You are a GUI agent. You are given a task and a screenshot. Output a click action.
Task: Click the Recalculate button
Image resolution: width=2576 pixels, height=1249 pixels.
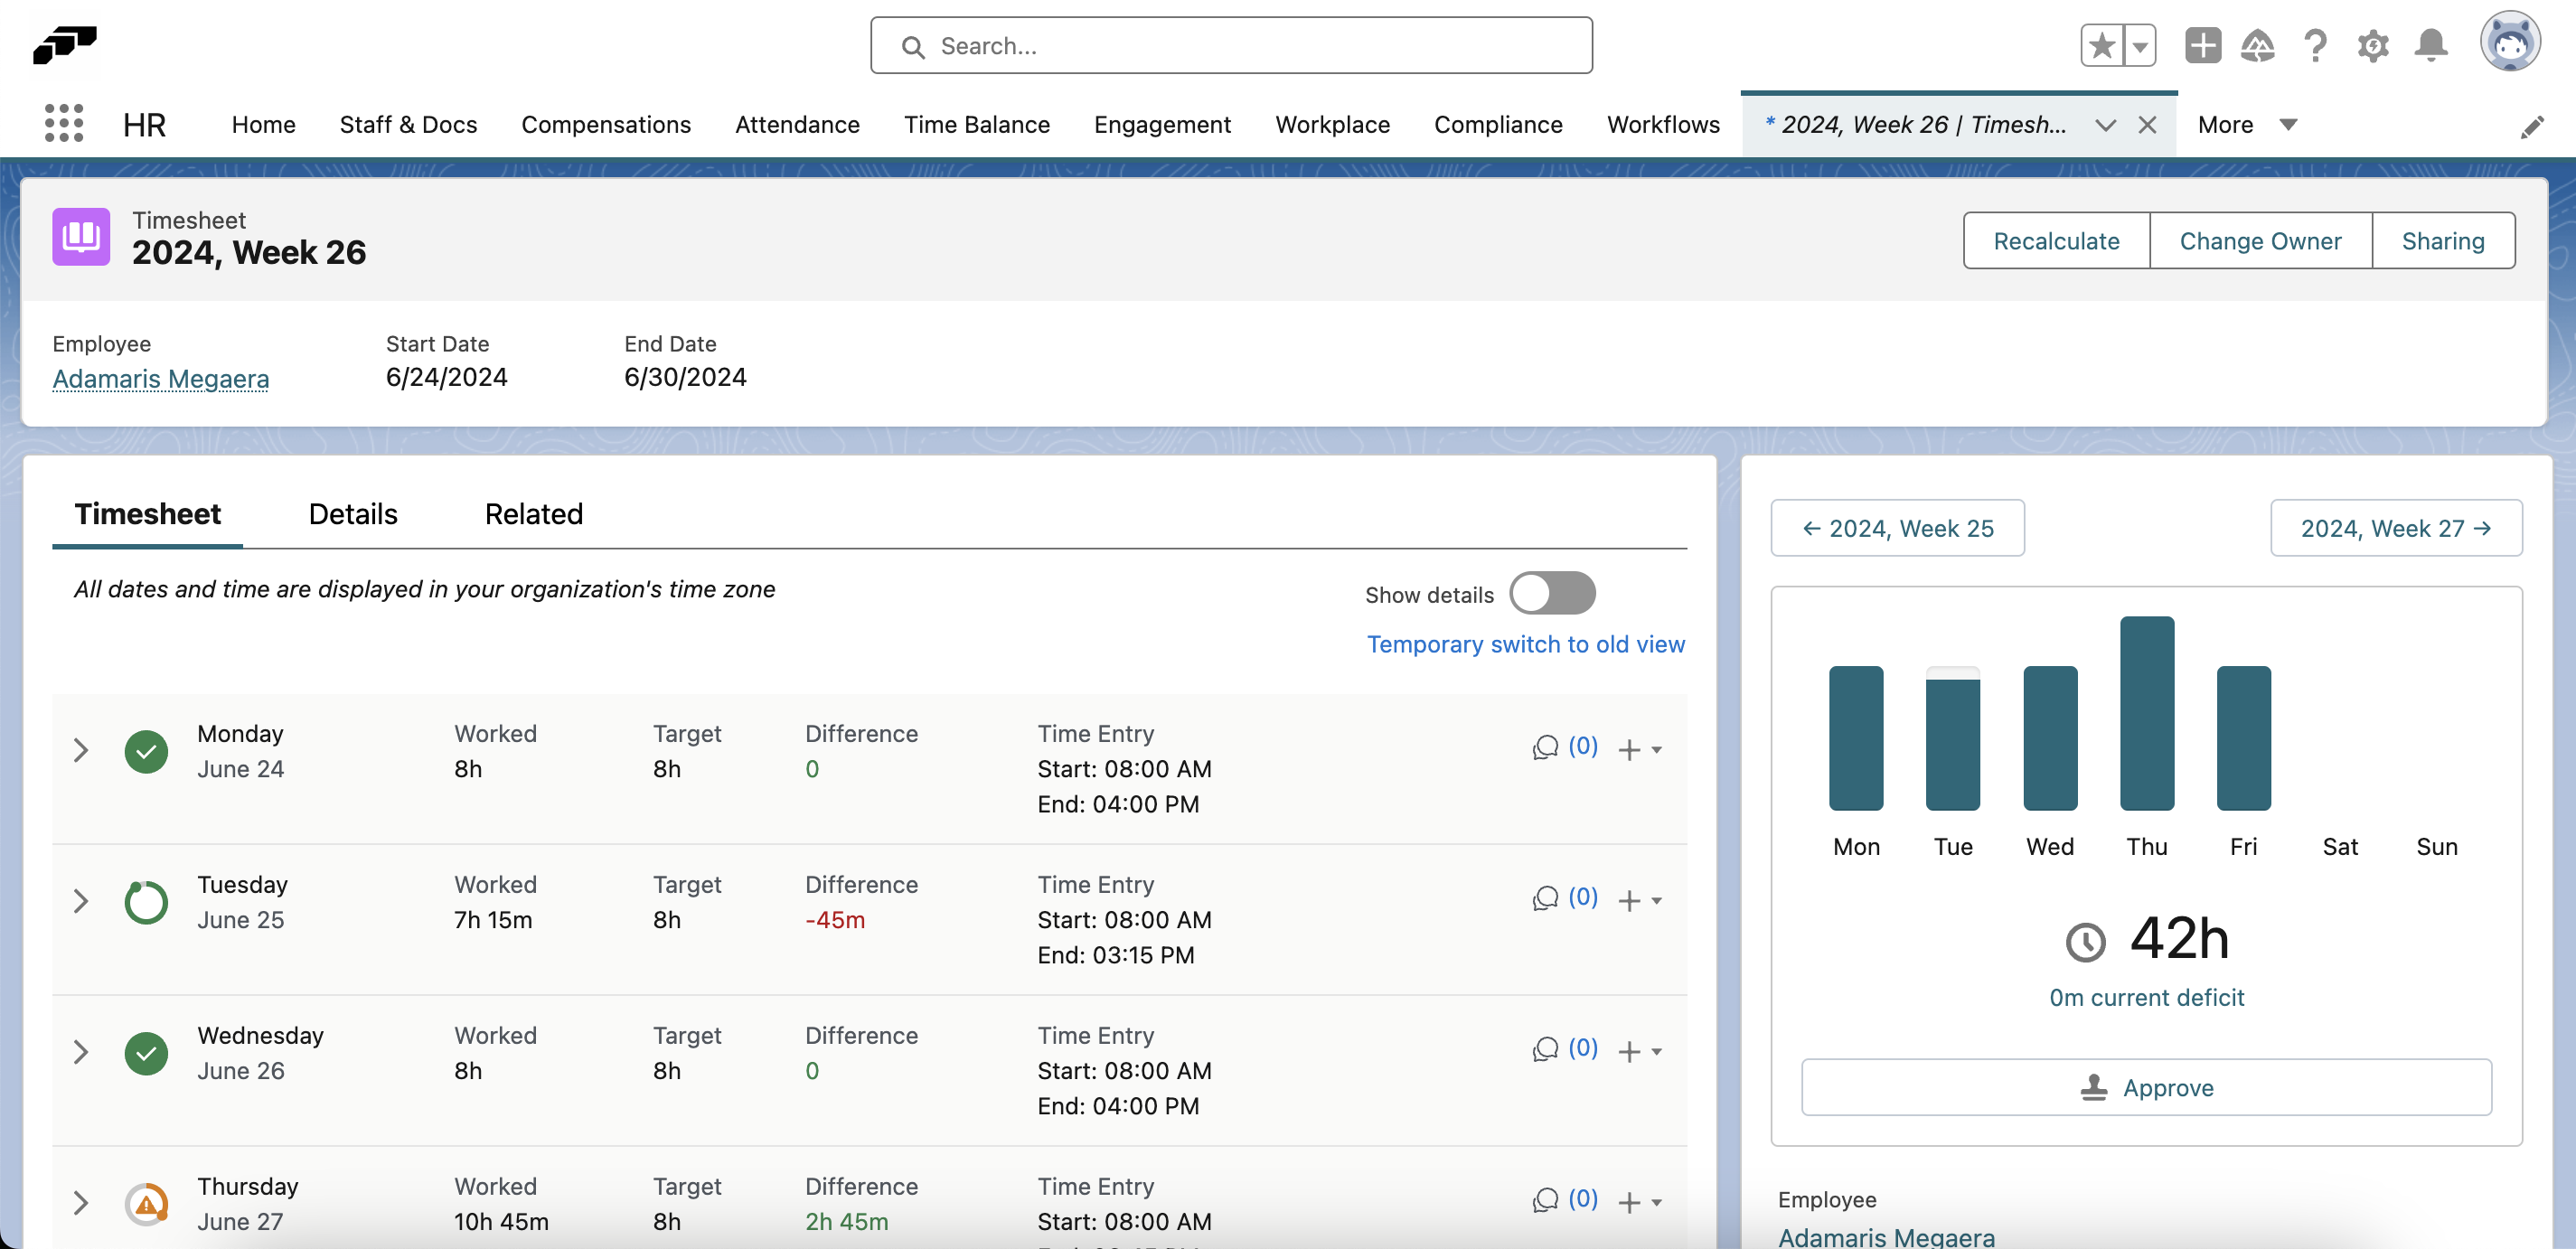[2057, 240]
